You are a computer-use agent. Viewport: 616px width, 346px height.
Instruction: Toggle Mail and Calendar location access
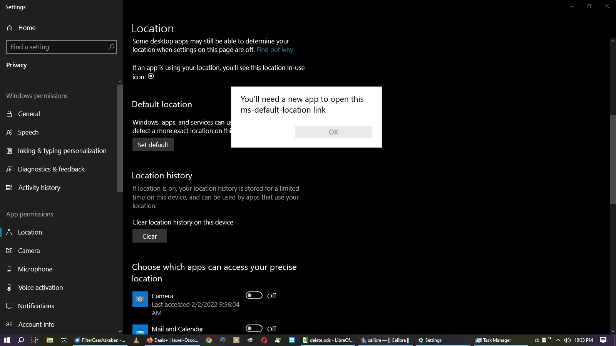[x=254, y=328]
